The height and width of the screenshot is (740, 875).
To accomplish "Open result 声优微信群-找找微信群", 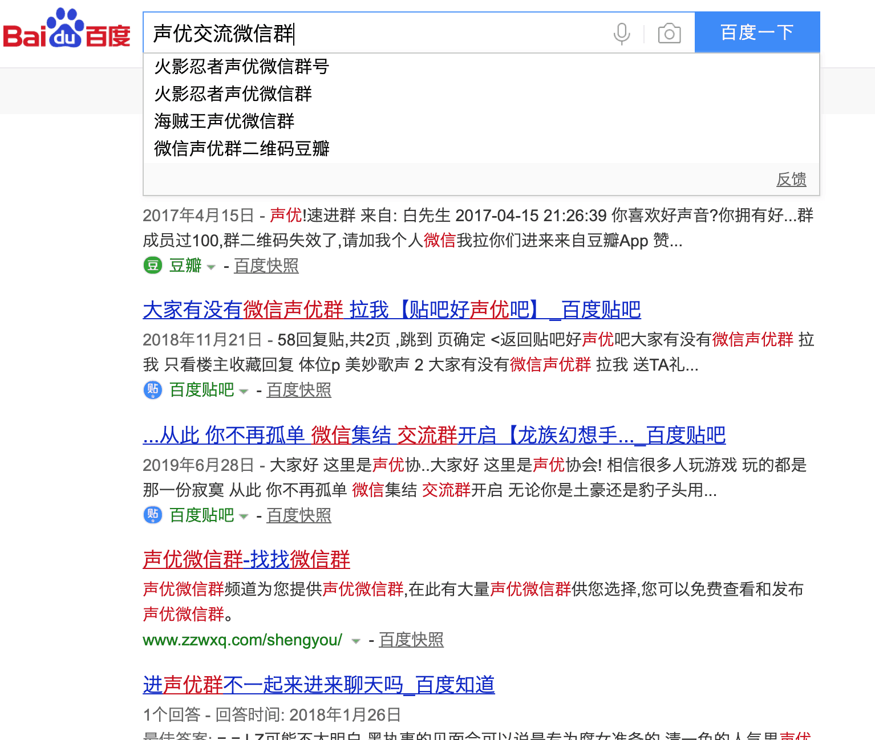I will point(246,559).
